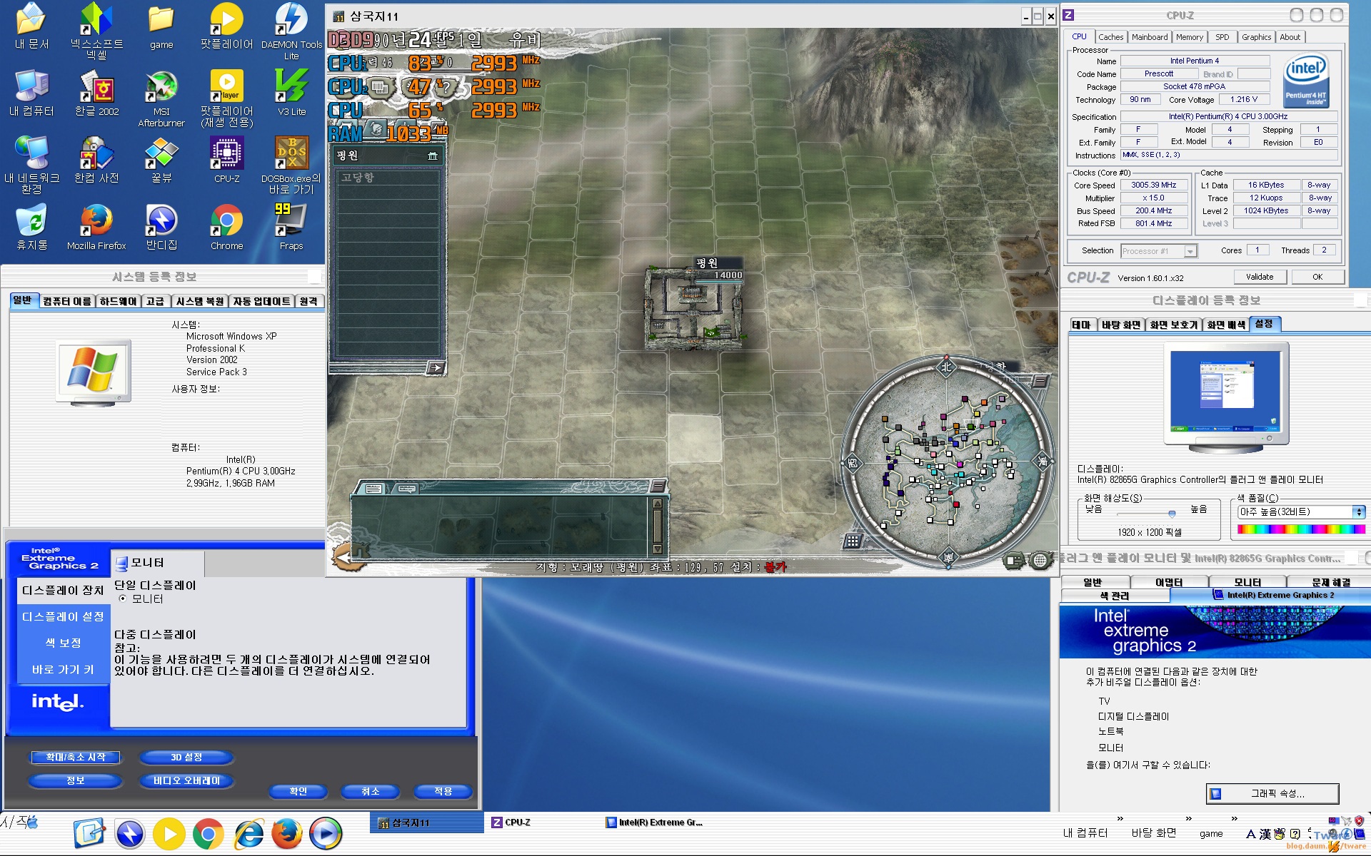
Task: Open the Mainboard tab in CPU-Z
Action: pyautogui.click(x=1149, y=37)
